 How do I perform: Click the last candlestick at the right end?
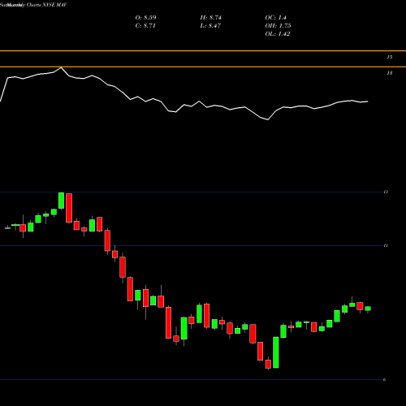pos(368,309)
